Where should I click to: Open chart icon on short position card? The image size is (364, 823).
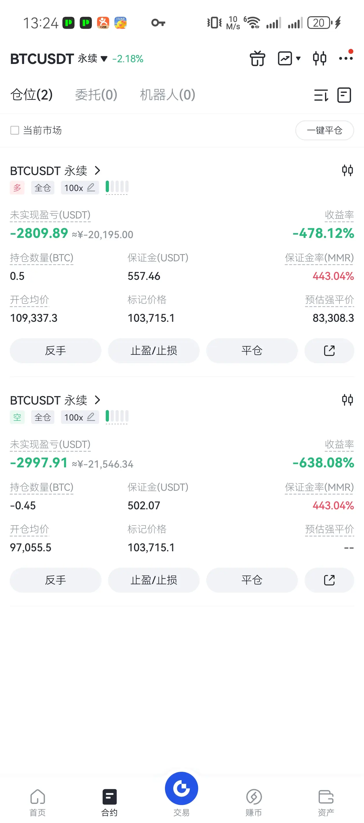[348, 400]
